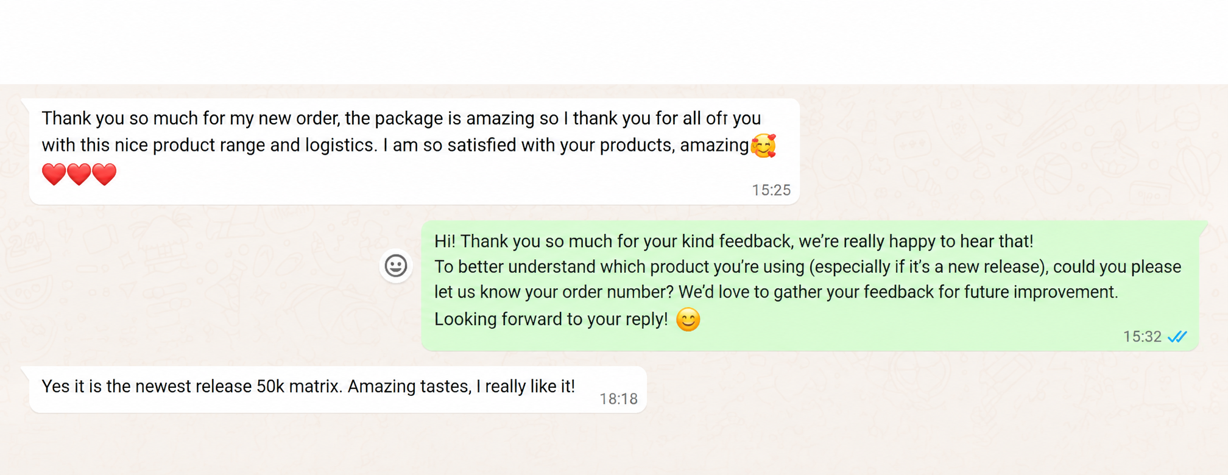Click the line 'with this nice product range and logistics'
Viewport: 1228px width, 475px height.
click(209, 146)
